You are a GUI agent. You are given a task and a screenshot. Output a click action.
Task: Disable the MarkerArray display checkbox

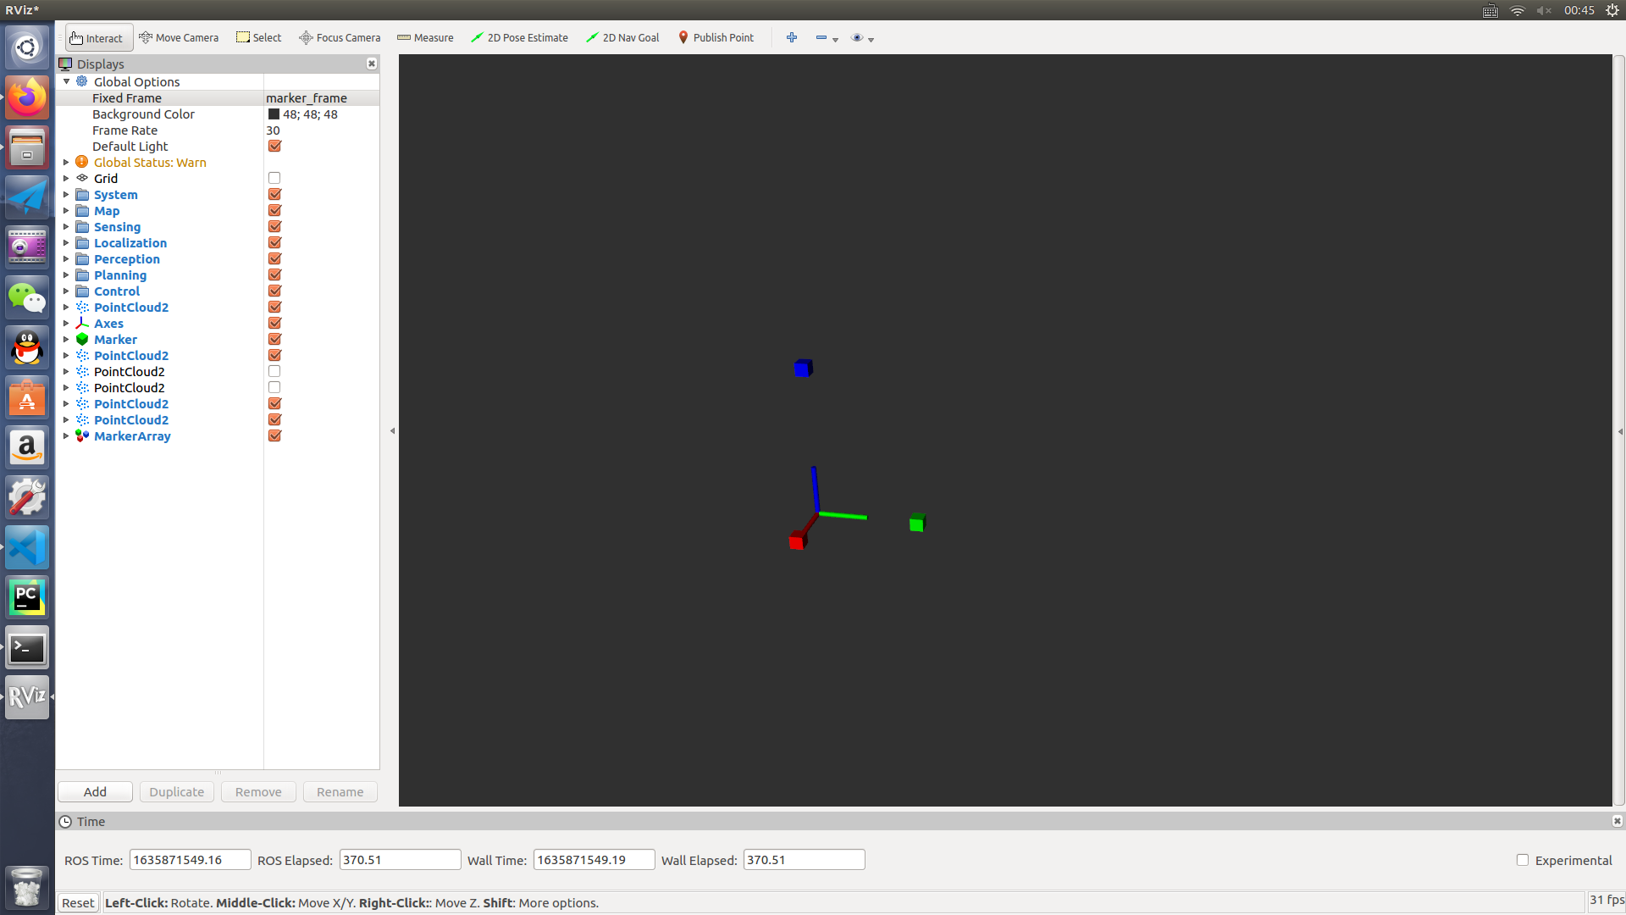pos(274,435)
